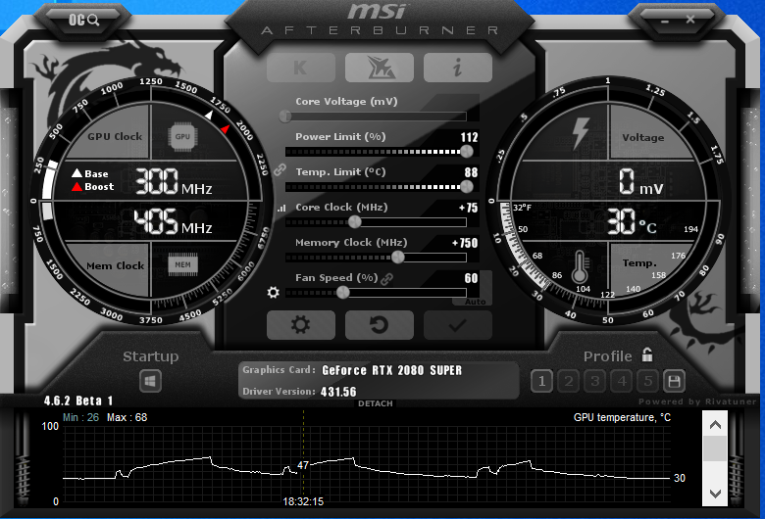This screenshot has height=519, width=765.
Task: Click the Core Voltage slider handle
Action: click(x=285, y=116)
